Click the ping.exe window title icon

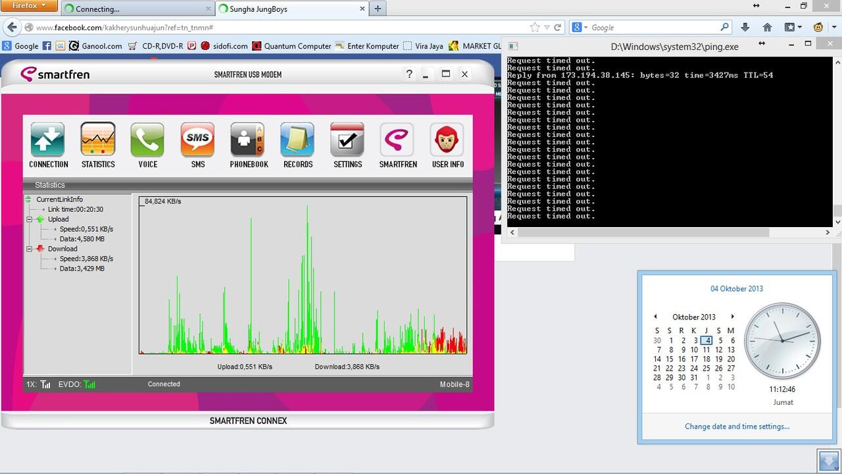click(x=513, y=46)
